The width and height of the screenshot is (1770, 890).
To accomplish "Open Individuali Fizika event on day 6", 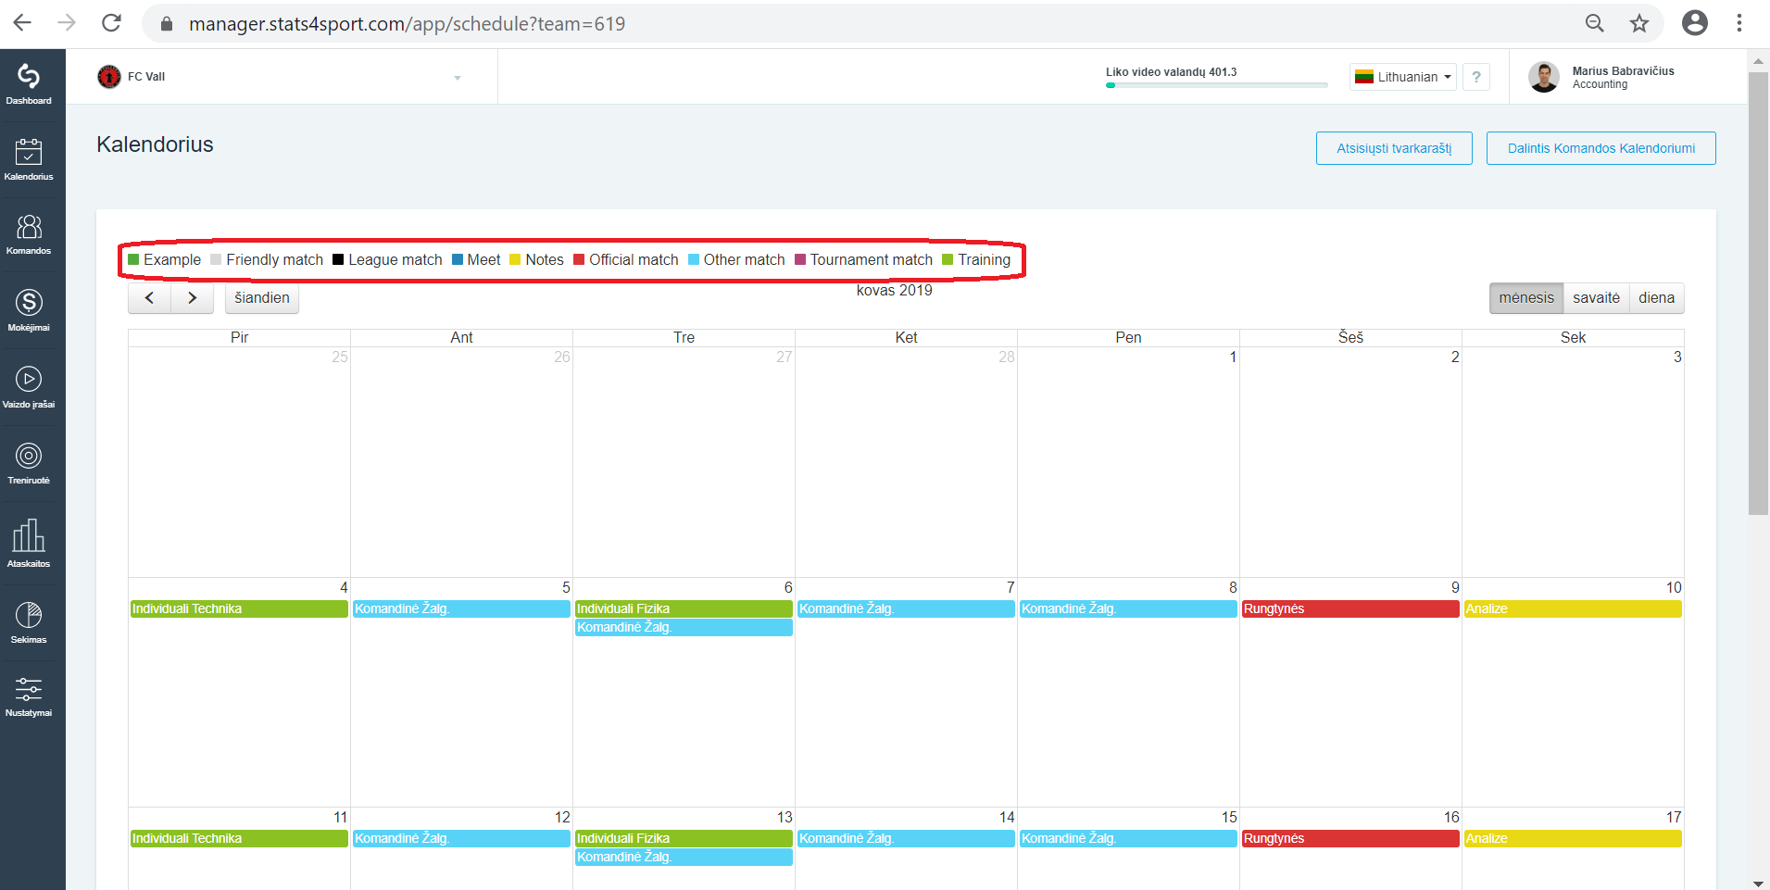I will coord(684,608).
